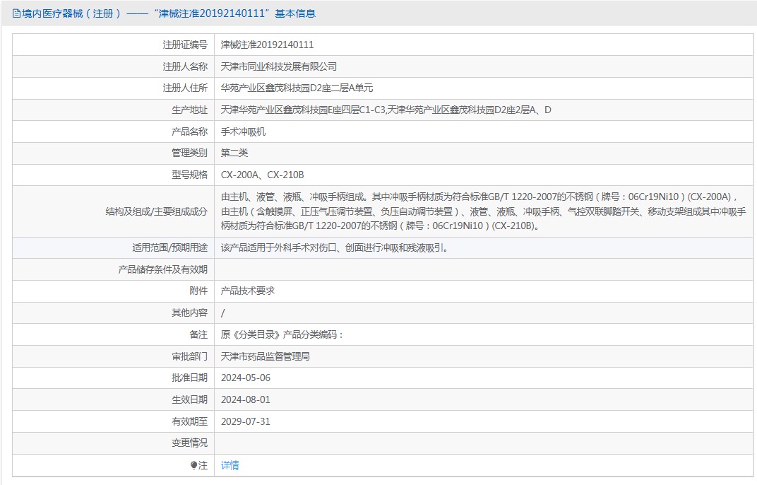Click the 备注 row showing 分类目录 text
This screenshot has width=757, height=485.
click(282, 334)
